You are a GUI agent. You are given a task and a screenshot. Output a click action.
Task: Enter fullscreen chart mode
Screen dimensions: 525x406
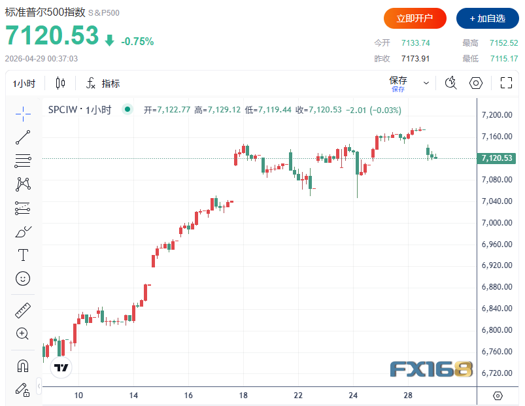(506, 83)
